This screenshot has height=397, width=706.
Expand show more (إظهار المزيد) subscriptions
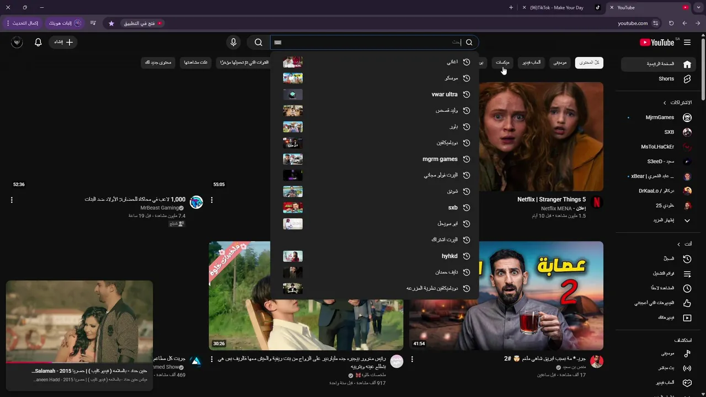point(659,221)
